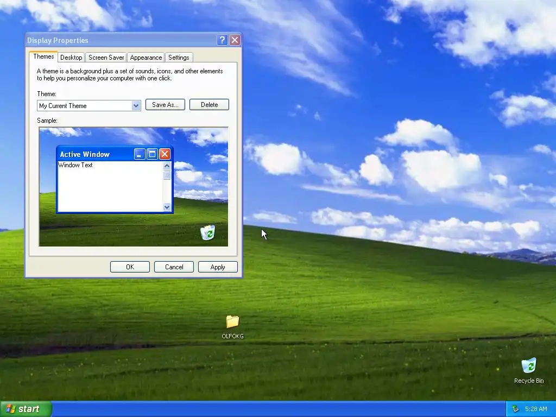Confirm with the OK button

click(130, 267)
